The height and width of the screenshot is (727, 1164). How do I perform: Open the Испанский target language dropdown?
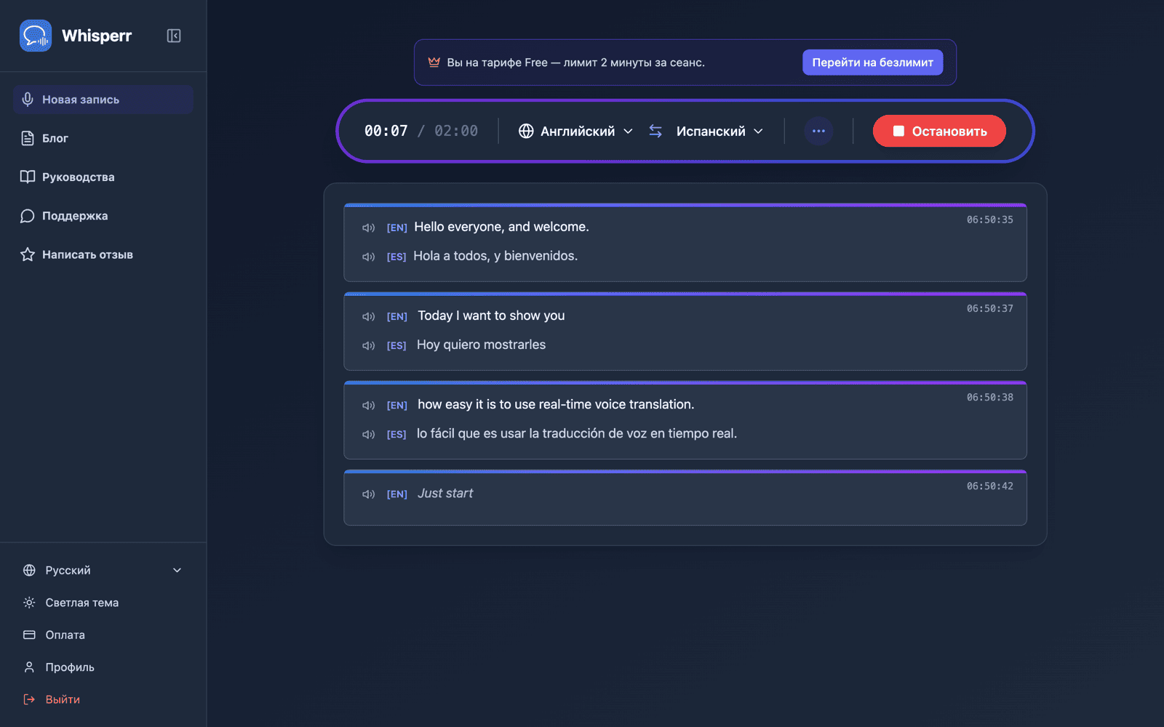point(719,131)
